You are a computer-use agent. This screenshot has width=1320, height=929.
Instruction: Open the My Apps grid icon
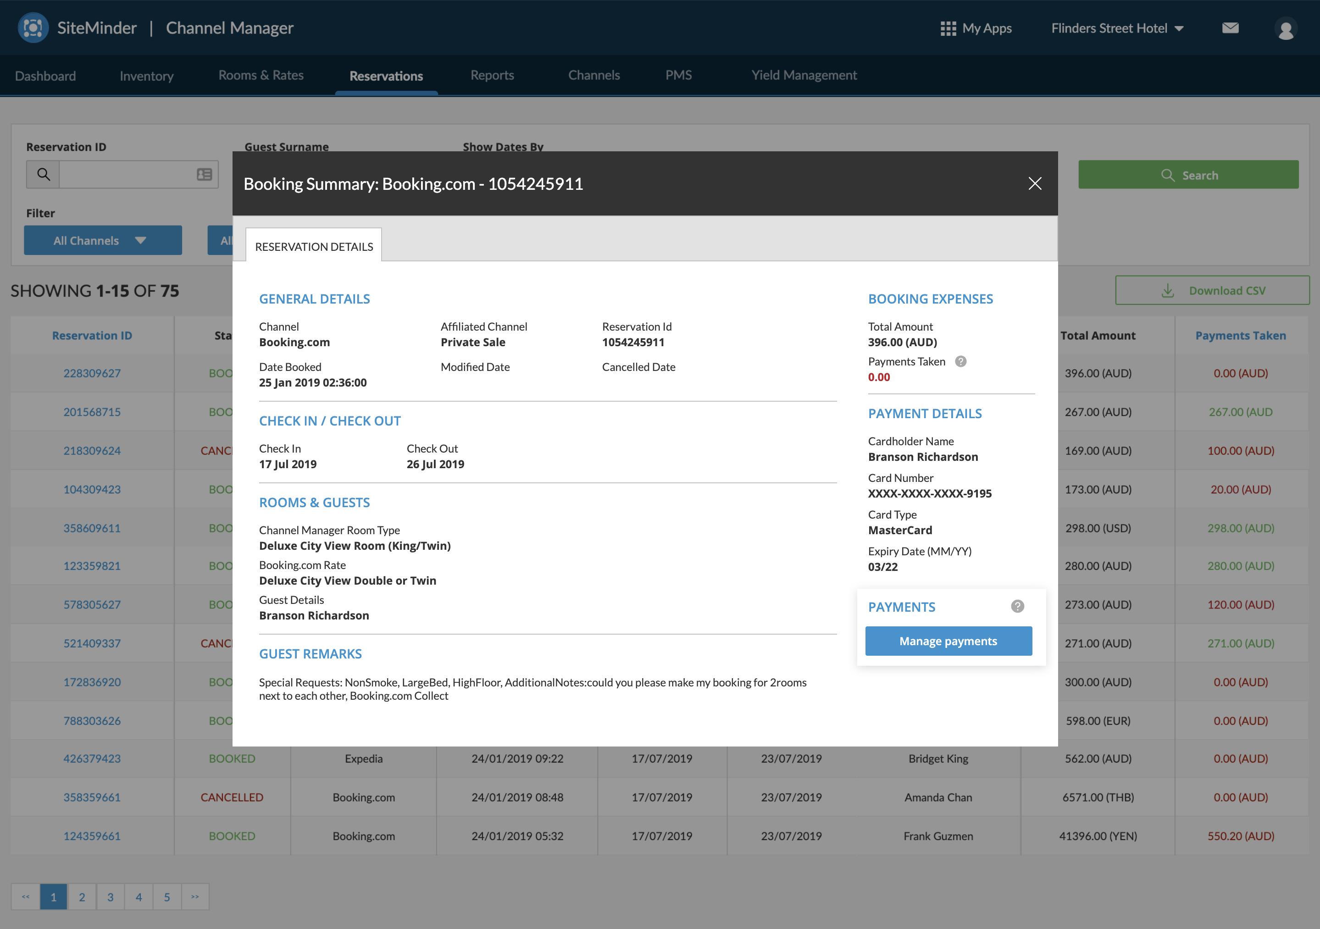948,28
